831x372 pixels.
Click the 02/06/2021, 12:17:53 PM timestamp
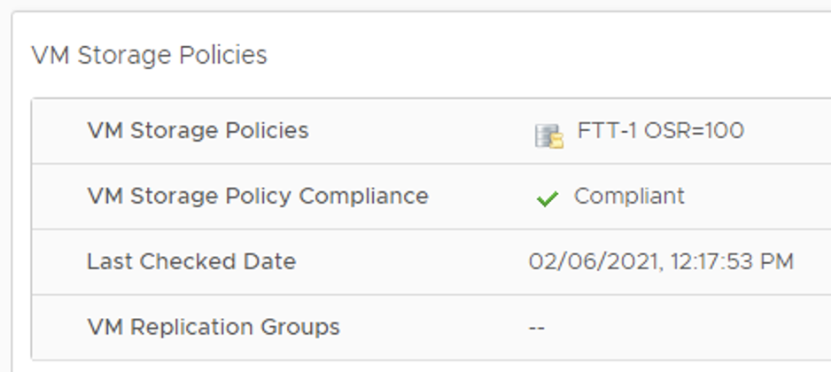pyautogui.click(x=661, y=262)
